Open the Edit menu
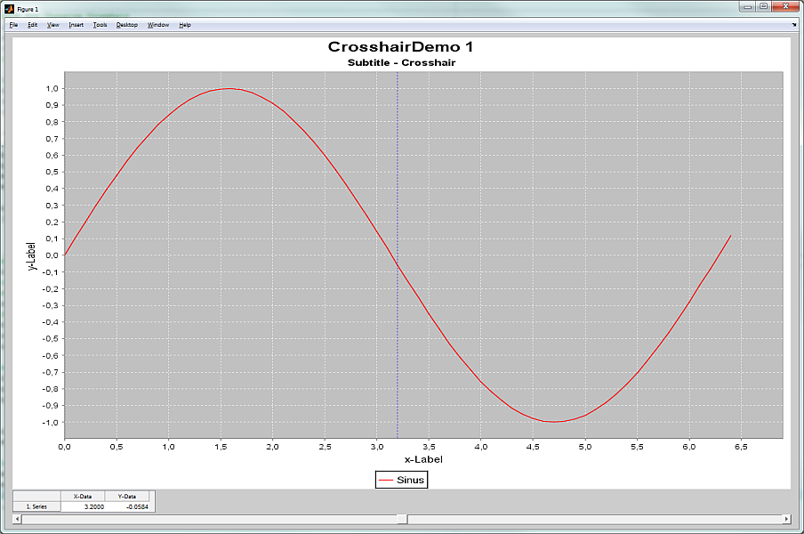Screen dimensions: 804x534 tap(32, 25)
